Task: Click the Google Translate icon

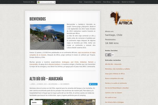Action: [38, 2]
